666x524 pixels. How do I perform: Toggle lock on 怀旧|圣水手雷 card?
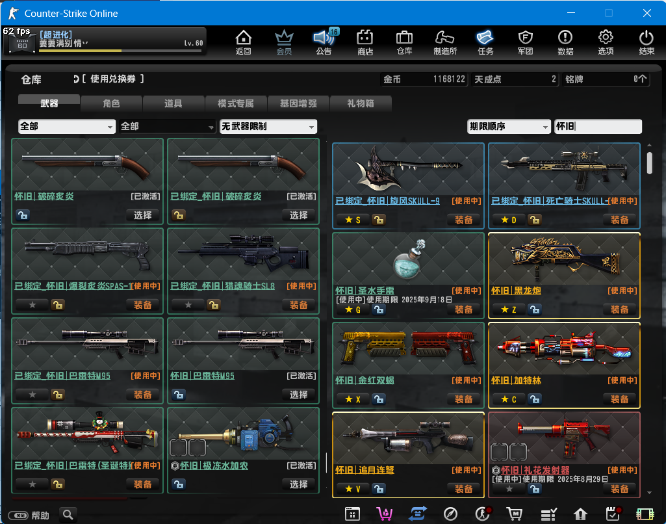379,309
